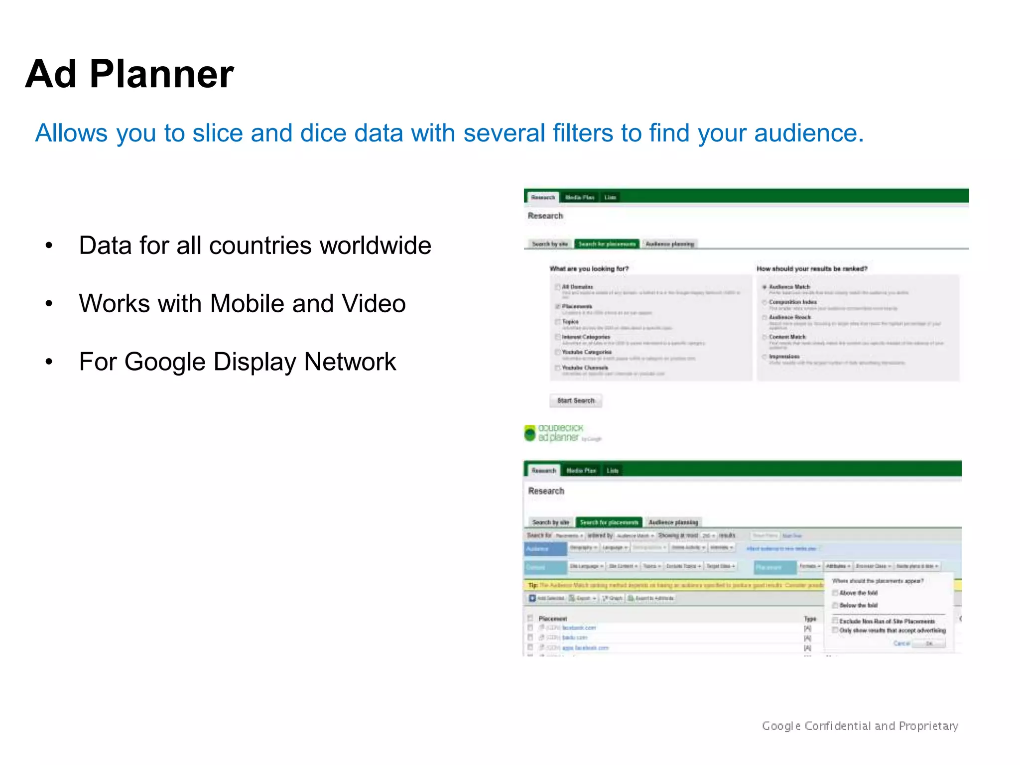This screenshot has width=1020, height=765.
Task: Click the Research tab above the search form
Action: 543,197
